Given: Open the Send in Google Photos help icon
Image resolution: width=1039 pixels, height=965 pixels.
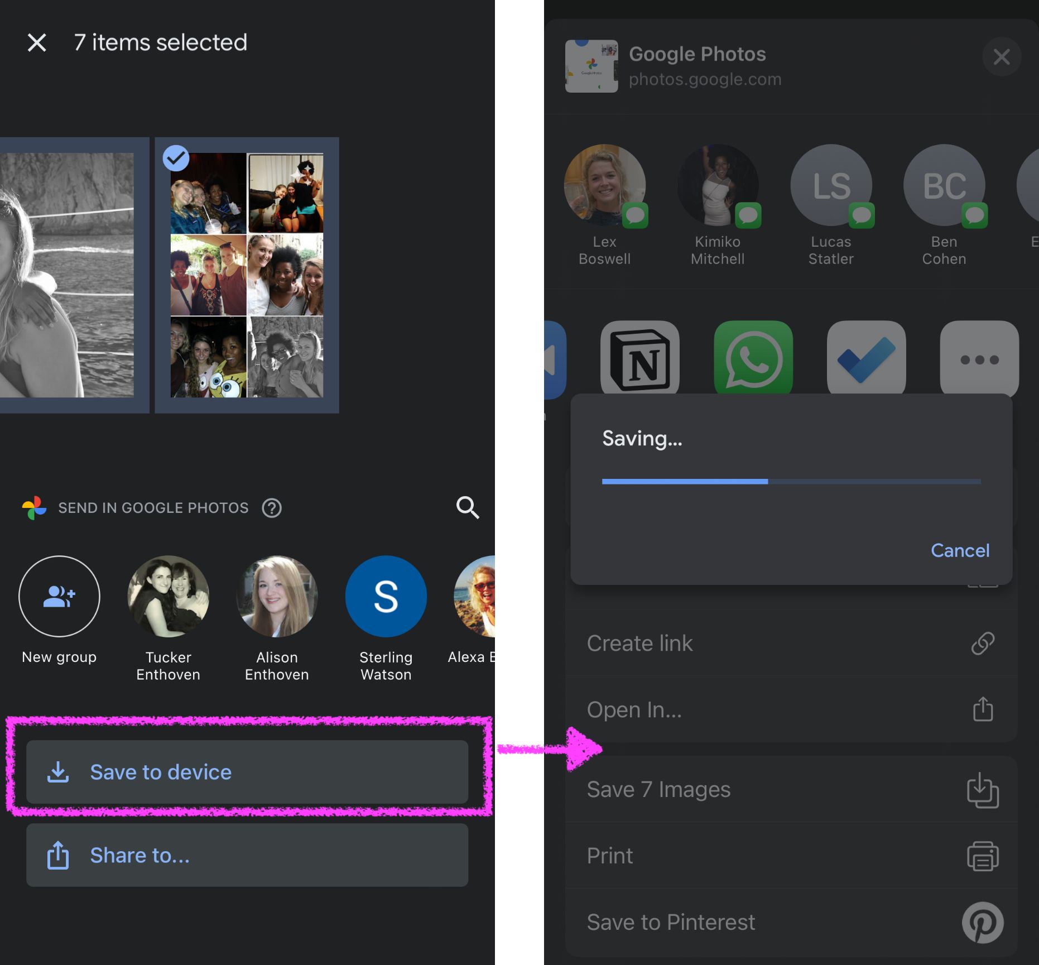Looking at the screenshot, I should pyautogui.click(x=272, y=508).
